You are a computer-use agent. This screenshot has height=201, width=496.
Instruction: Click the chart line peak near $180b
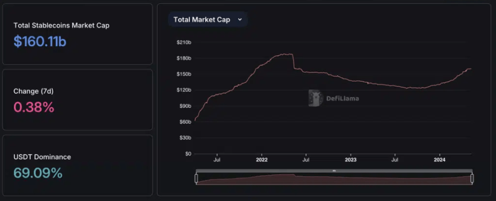click(286, 54)
